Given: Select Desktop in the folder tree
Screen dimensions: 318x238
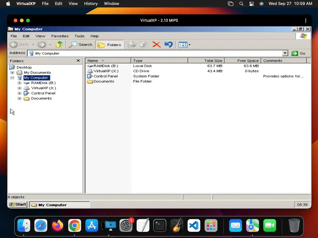Looking at the screenshot, I should [x=24, y=67].
